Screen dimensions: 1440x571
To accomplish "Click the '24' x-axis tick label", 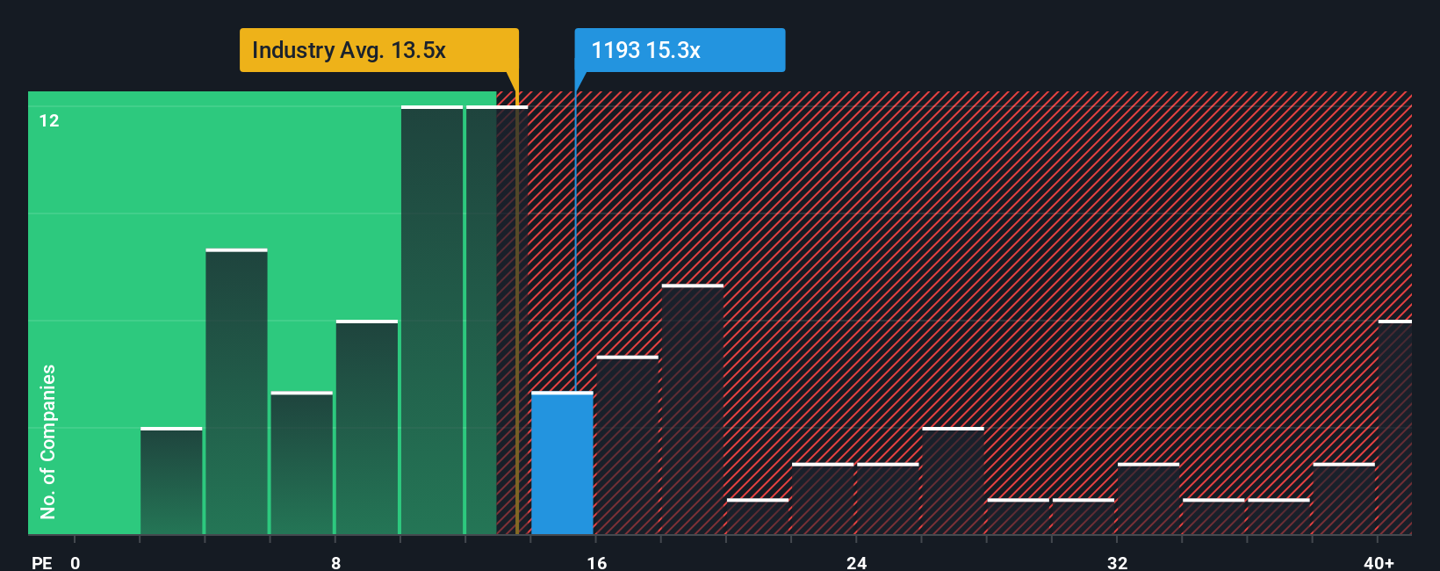I will [x=857, y=562].
